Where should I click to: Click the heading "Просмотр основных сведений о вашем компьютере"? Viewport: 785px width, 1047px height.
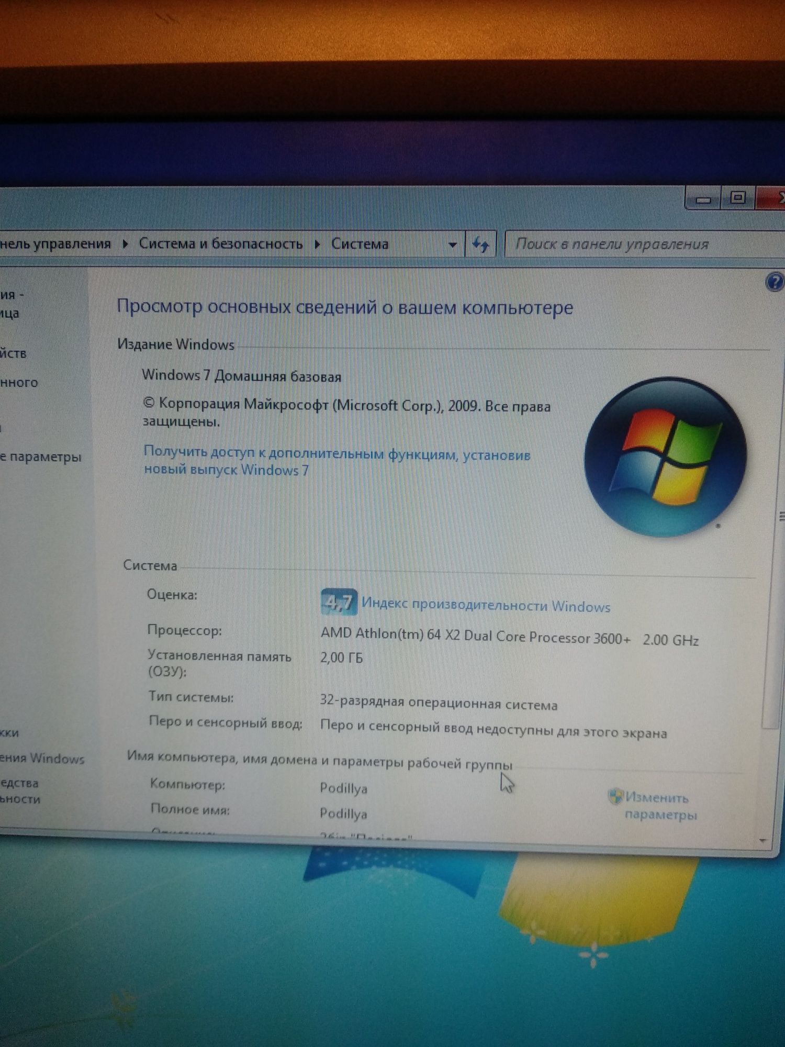[344, 307]
